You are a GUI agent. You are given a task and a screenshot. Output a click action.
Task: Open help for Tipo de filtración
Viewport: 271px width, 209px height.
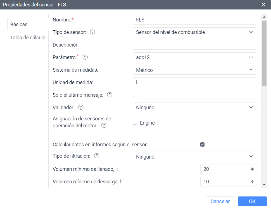[96, 156]
